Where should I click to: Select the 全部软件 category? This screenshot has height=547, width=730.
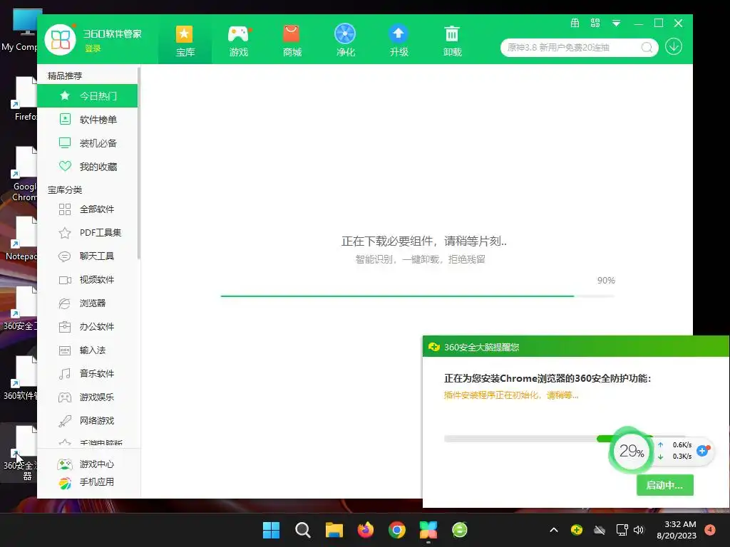(88, 209)
